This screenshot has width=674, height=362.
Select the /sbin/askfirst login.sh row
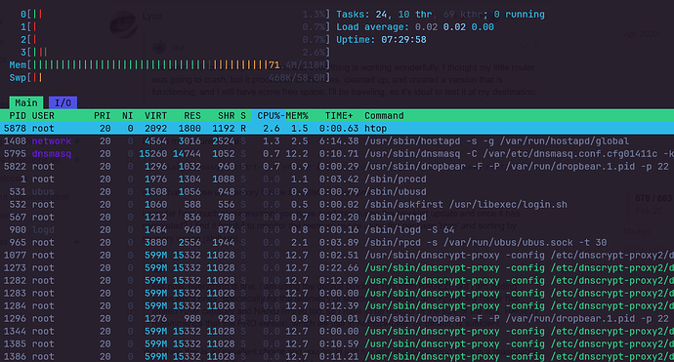337,204
